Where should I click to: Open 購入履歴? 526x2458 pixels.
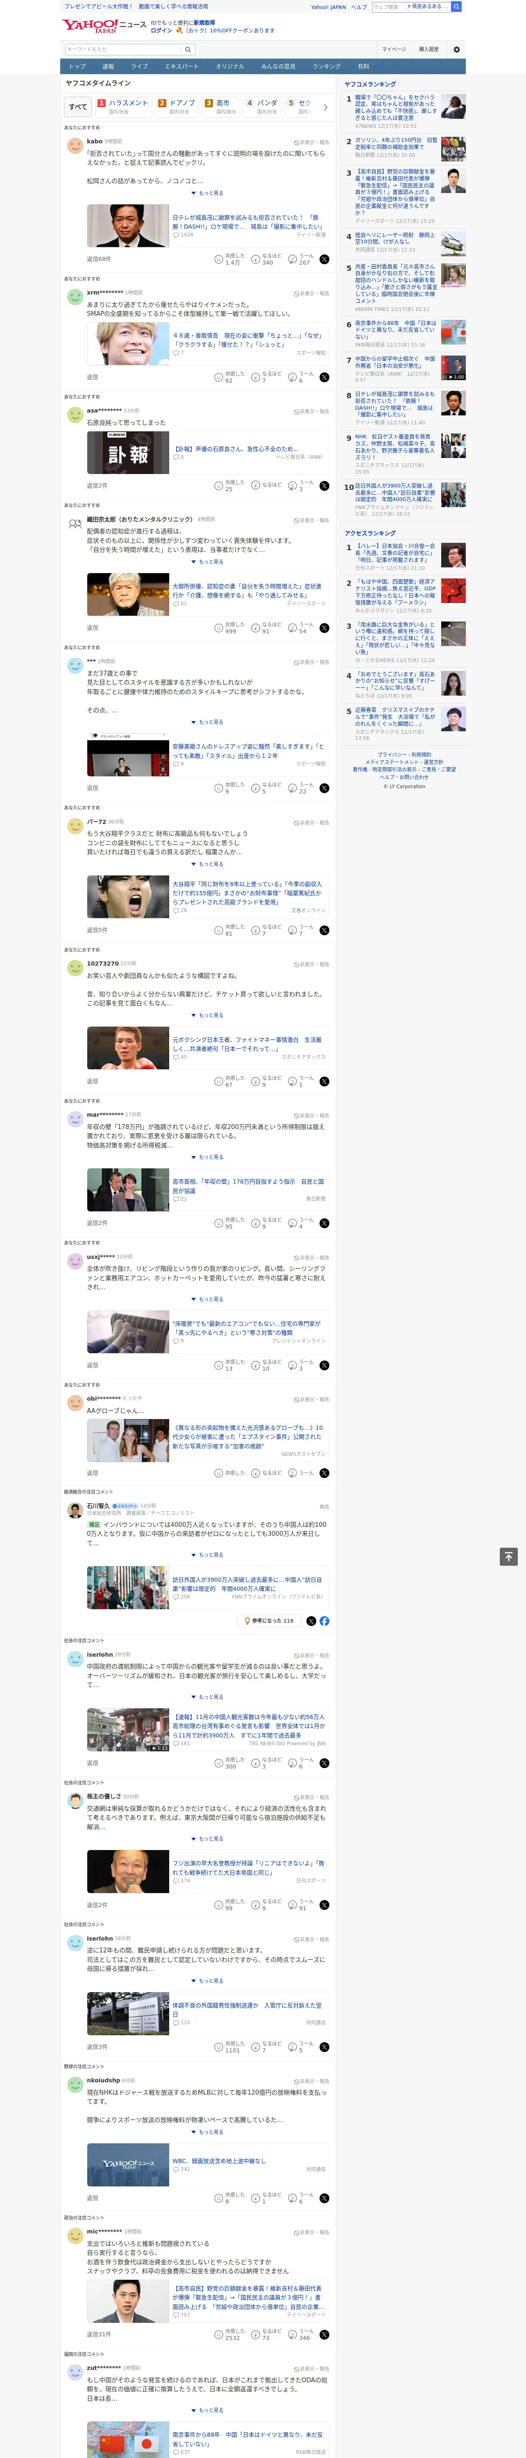(x=429, y=50)
